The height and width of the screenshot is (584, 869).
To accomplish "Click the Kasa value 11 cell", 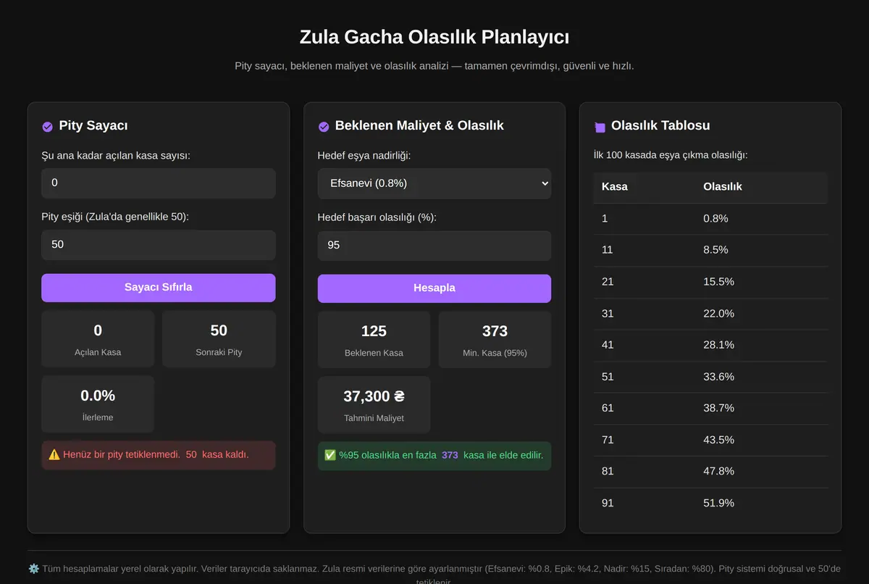I will (x=644, y=250).
